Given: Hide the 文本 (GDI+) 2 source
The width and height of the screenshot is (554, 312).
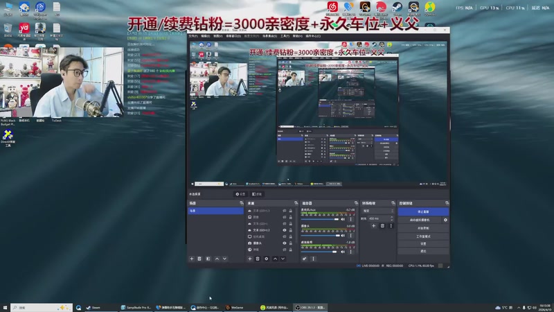Looking at the screenshot, I should pyautogui.click(x=285, y=230).
